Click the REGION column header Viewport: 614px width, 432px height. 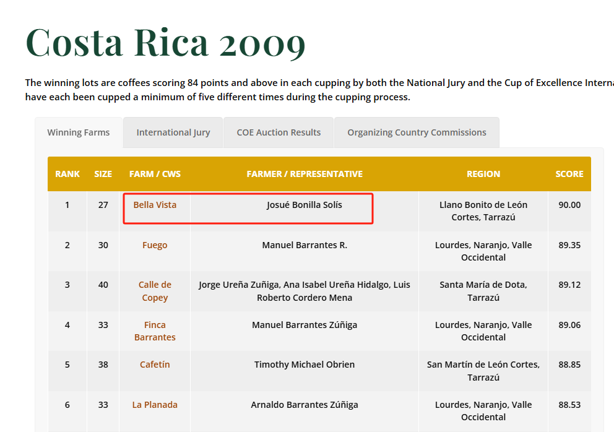[483, 174]
